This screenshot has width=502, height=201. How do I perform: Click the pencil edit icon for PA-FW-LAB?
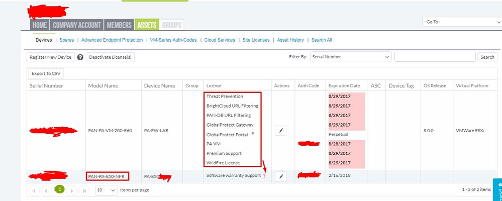click(x=280, y=131)
